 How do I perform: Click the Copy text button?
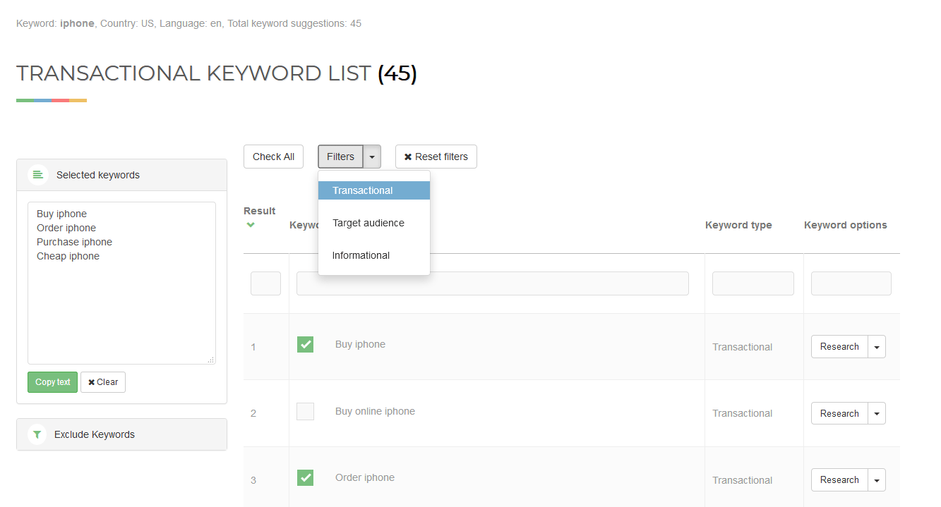click(x=52, y=381)
